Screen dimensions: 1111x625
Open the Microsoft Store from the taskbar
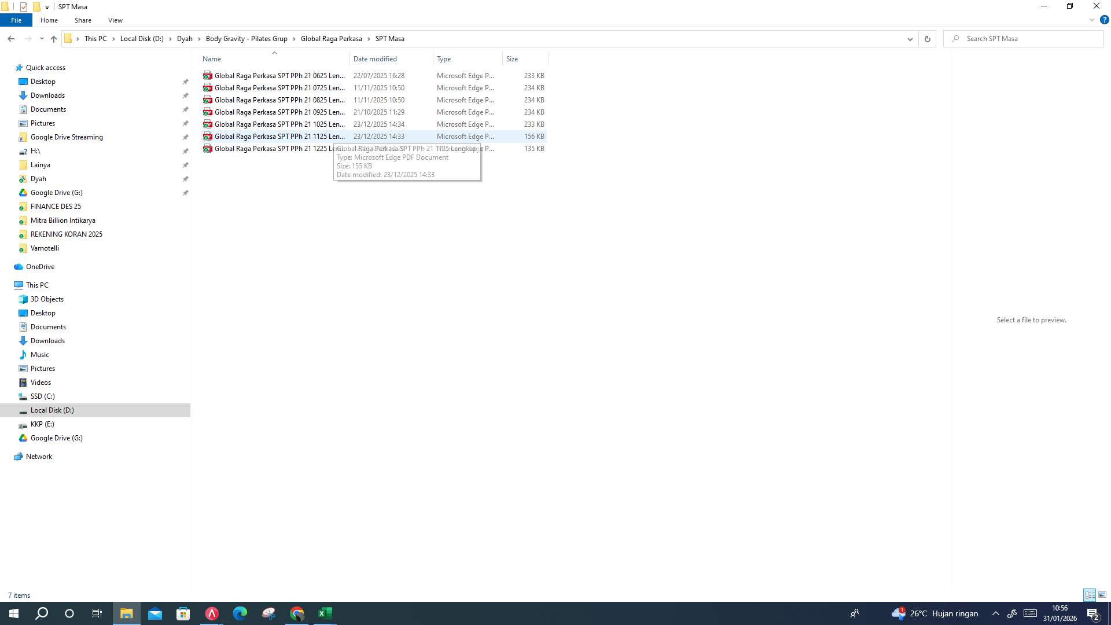(183, 613)
